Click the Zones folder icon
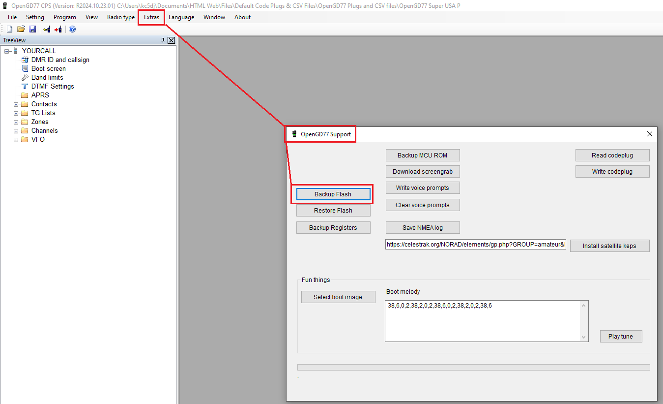 (x=25, y=122)
